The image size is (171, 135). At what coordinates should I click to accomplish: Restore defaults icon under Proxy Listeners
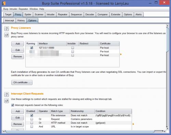[x=6, y=35]
